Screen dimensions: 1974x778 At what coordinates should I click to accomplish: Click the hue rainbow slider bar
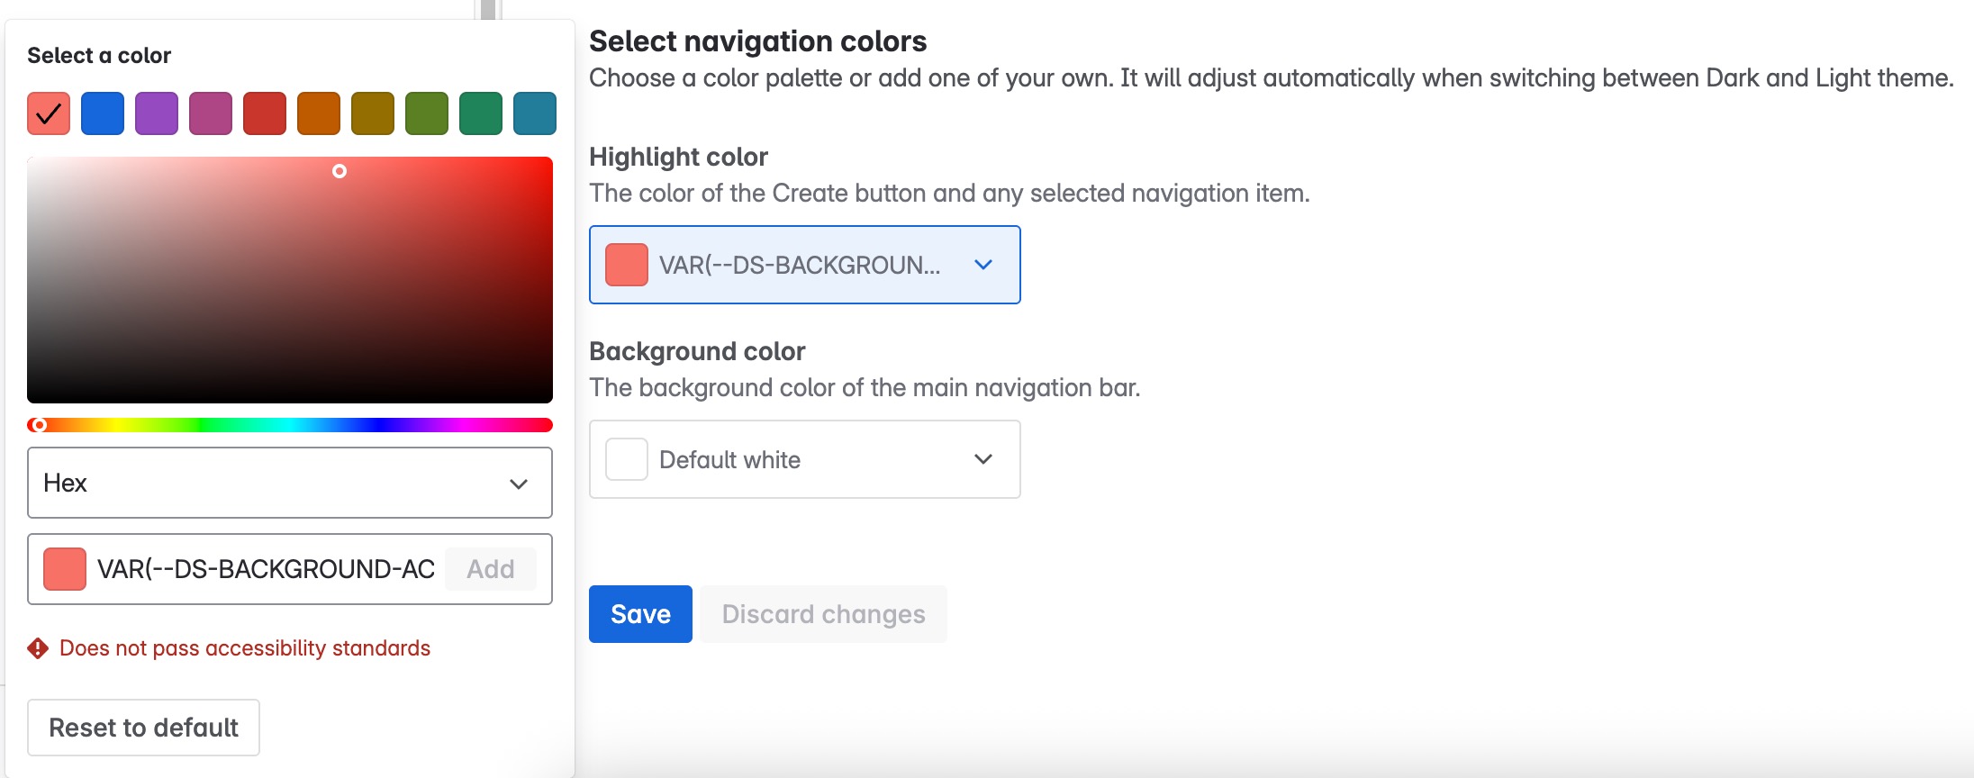(x=290, y=425)
